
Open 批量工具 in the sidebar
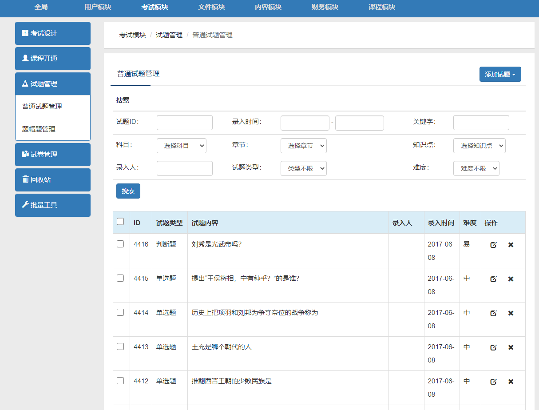[53, 205]
